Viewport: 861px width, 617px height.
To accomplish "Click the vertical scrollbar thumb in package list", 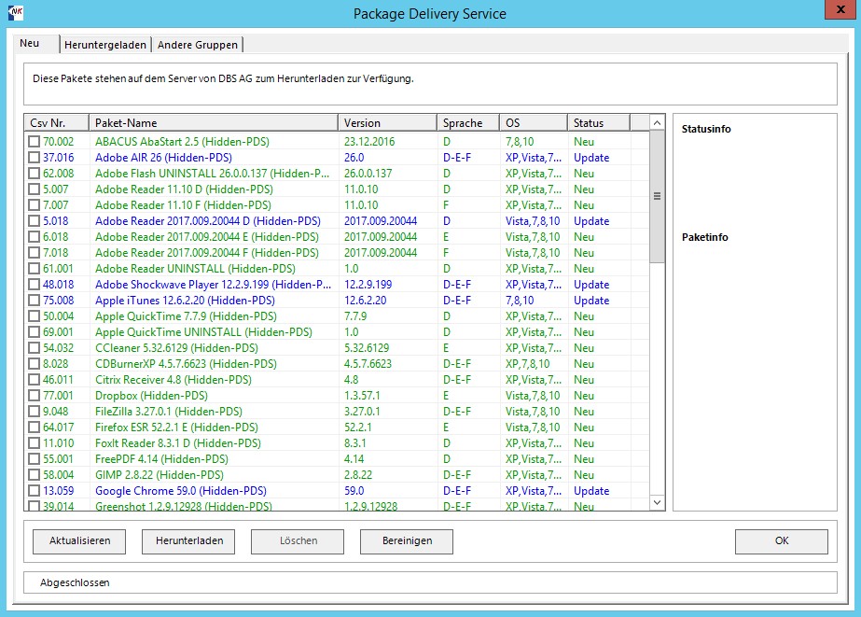I will coord(657,197).
